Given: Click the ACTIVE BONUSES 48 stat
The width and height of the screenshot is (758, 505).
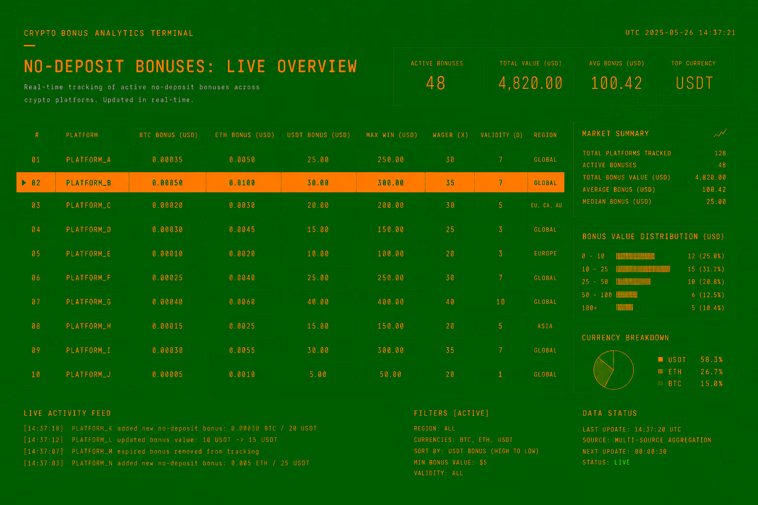Looking at the screenshot, I should click(x=437, y=76).
